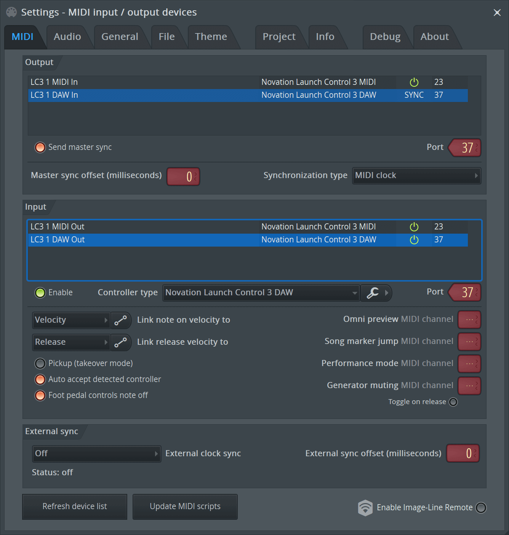
Task: Click Link note on velocity to label
Action: coord(183,320)
